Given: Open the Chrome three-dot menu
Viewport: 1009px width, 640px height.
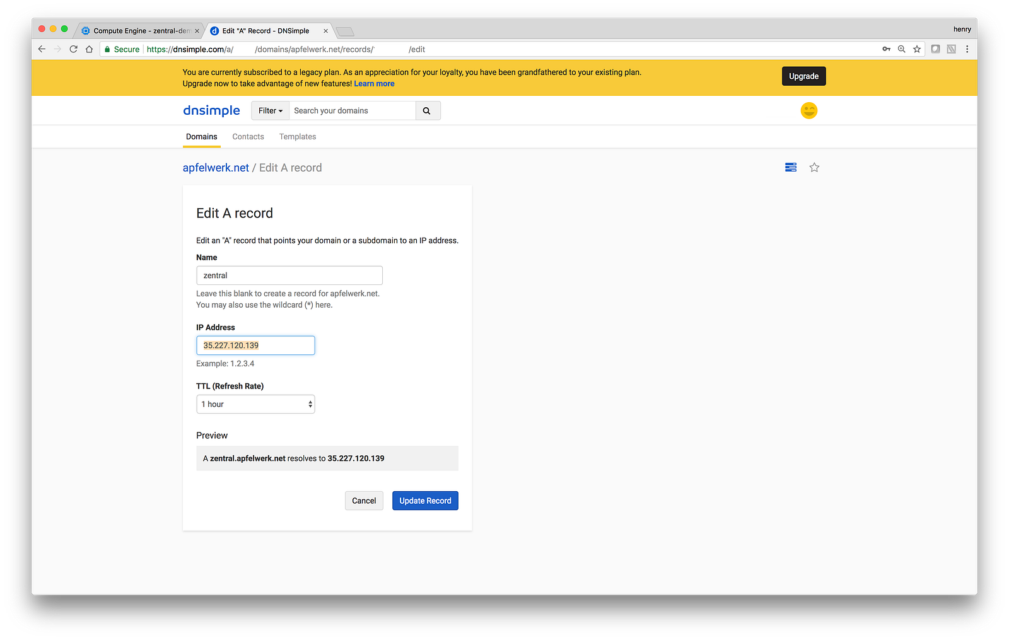Looking at the screenshot, I should click(967, 49).
